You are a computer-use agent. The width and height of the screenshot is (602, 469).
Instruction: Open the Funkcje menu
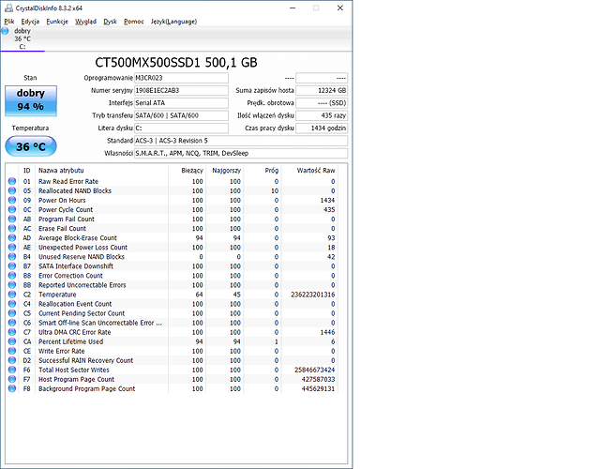point(57,22)
